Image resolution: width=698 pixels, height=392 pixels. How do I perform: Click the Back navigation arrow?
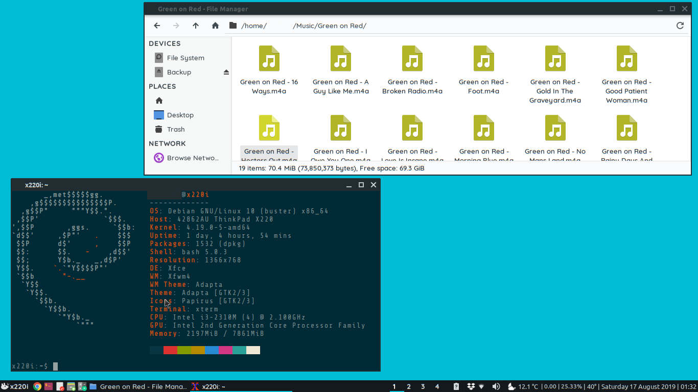(157, 26)
